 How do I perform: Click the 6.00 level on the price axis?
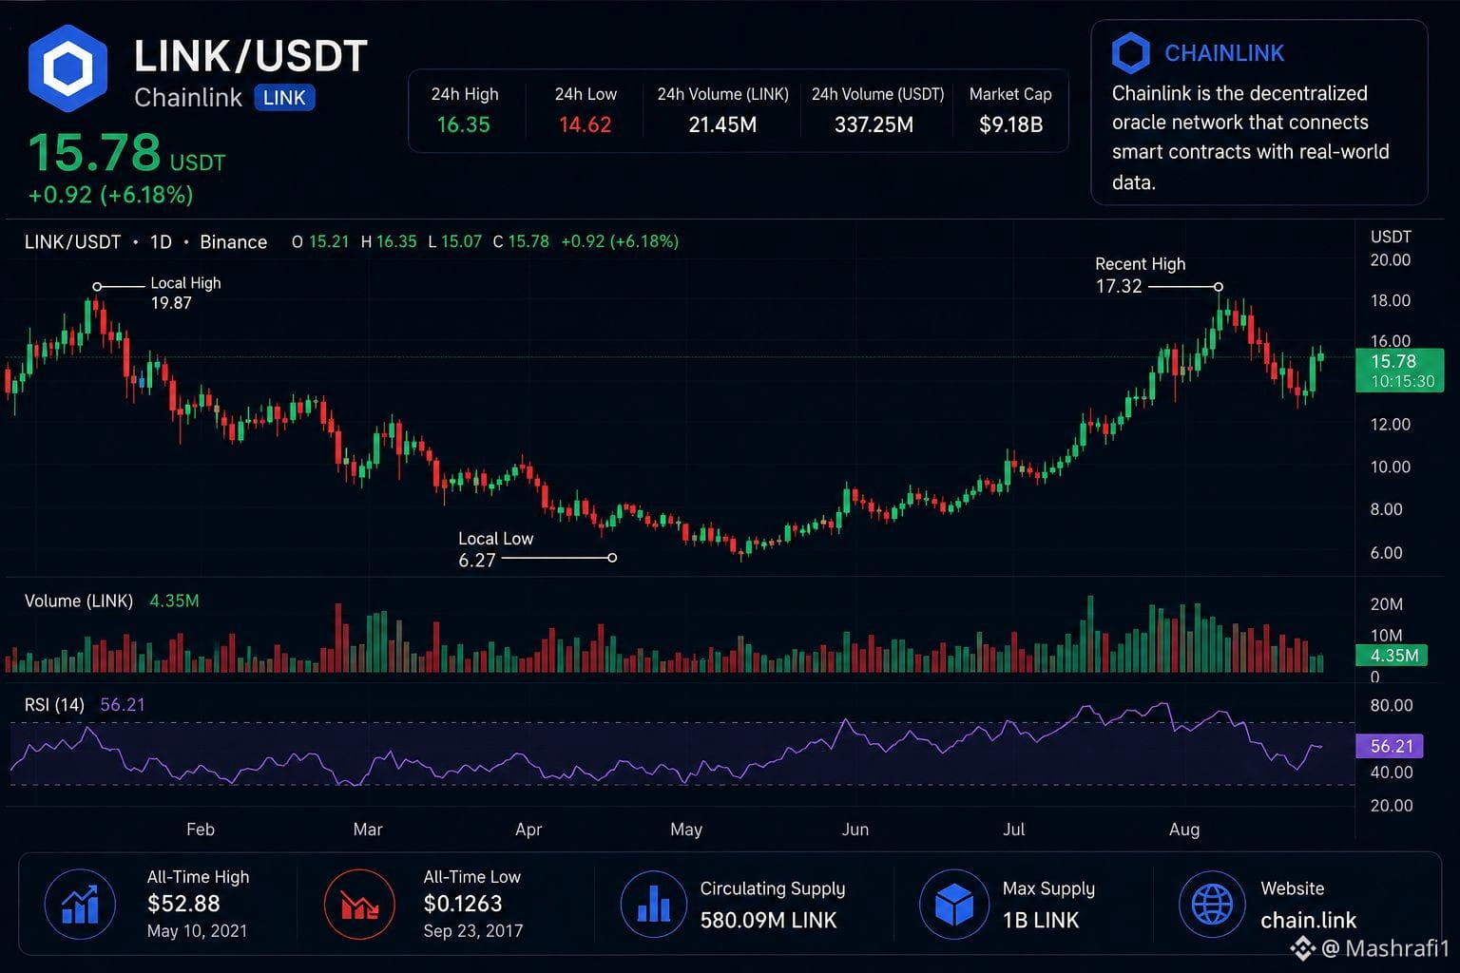[x=1386, y=552]
